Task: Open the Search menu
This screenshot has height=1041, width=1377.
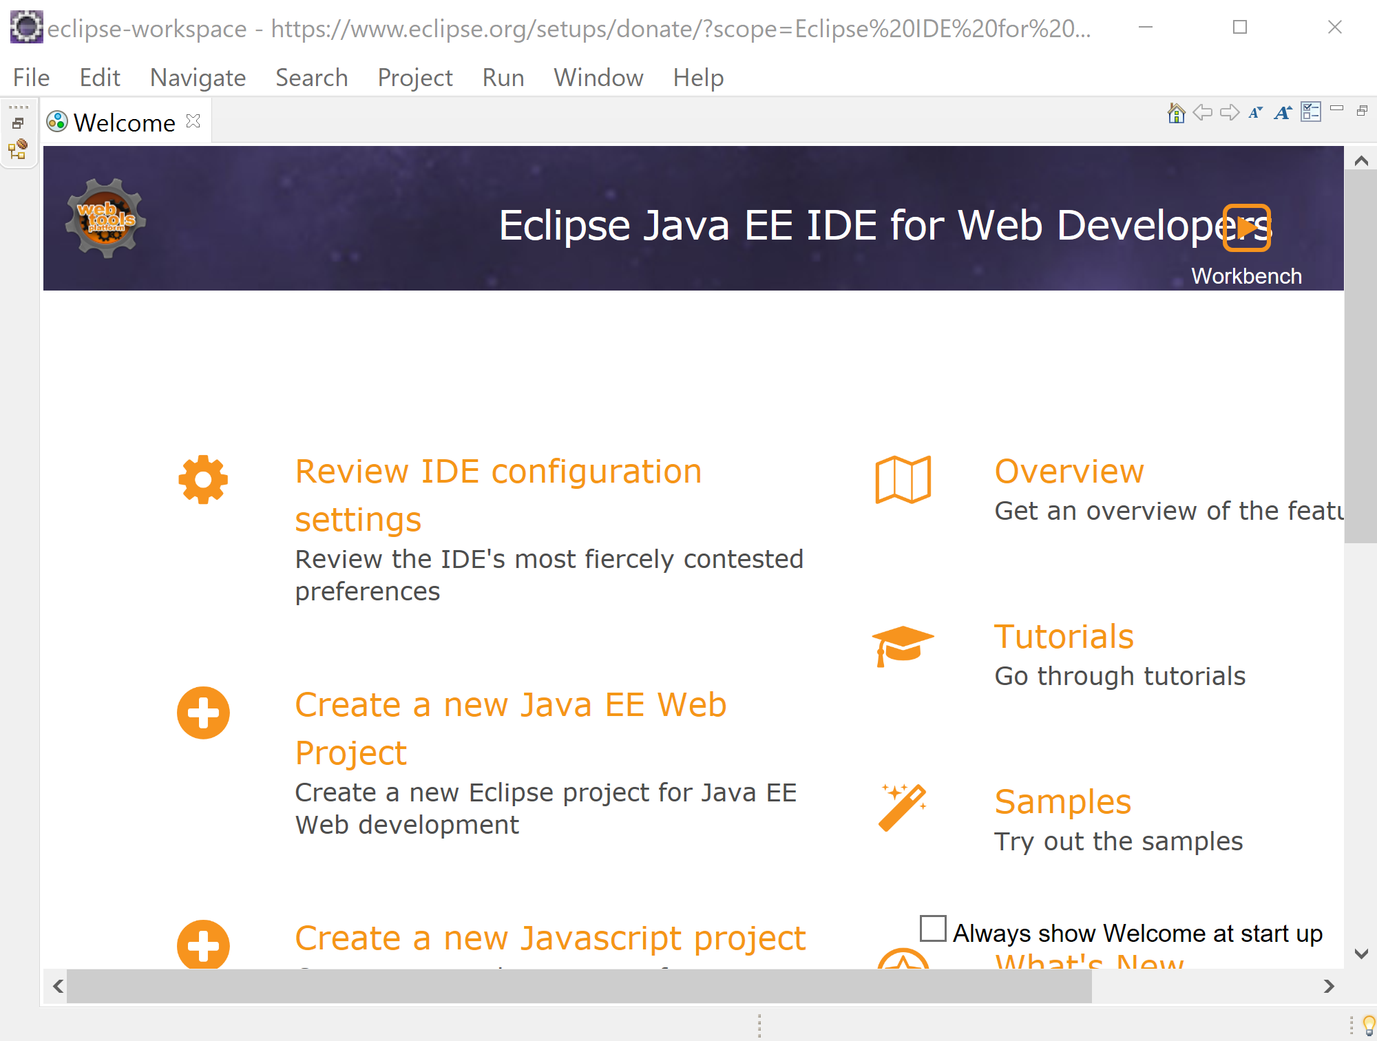Action: [311, 78]
